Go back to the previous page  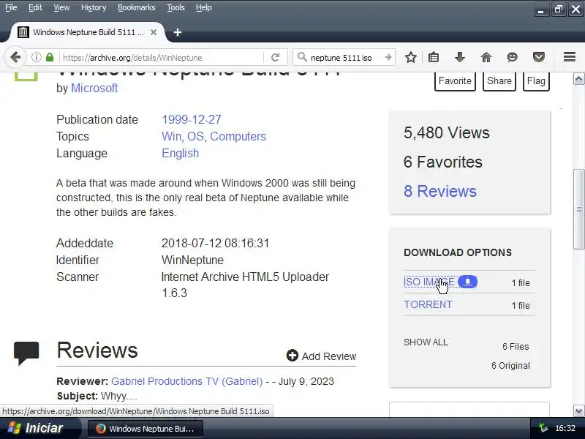15,58
